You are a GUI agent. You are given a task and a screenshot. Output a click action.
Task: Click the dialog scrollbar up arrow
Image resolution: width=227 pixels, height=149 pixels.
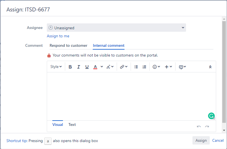point(224,19)
